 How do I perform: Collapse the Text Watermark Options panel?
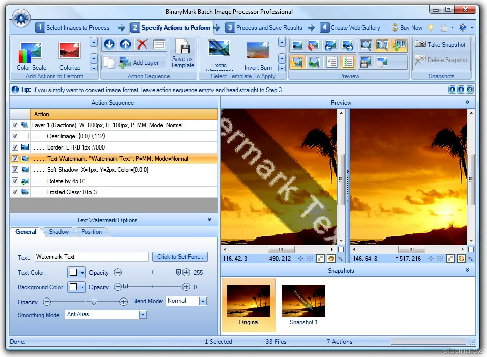(x=210, y=220)
